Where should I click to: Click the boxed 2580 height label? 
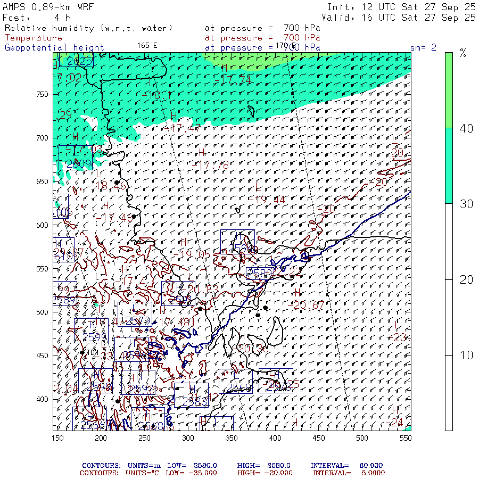(x=260, y=274)
